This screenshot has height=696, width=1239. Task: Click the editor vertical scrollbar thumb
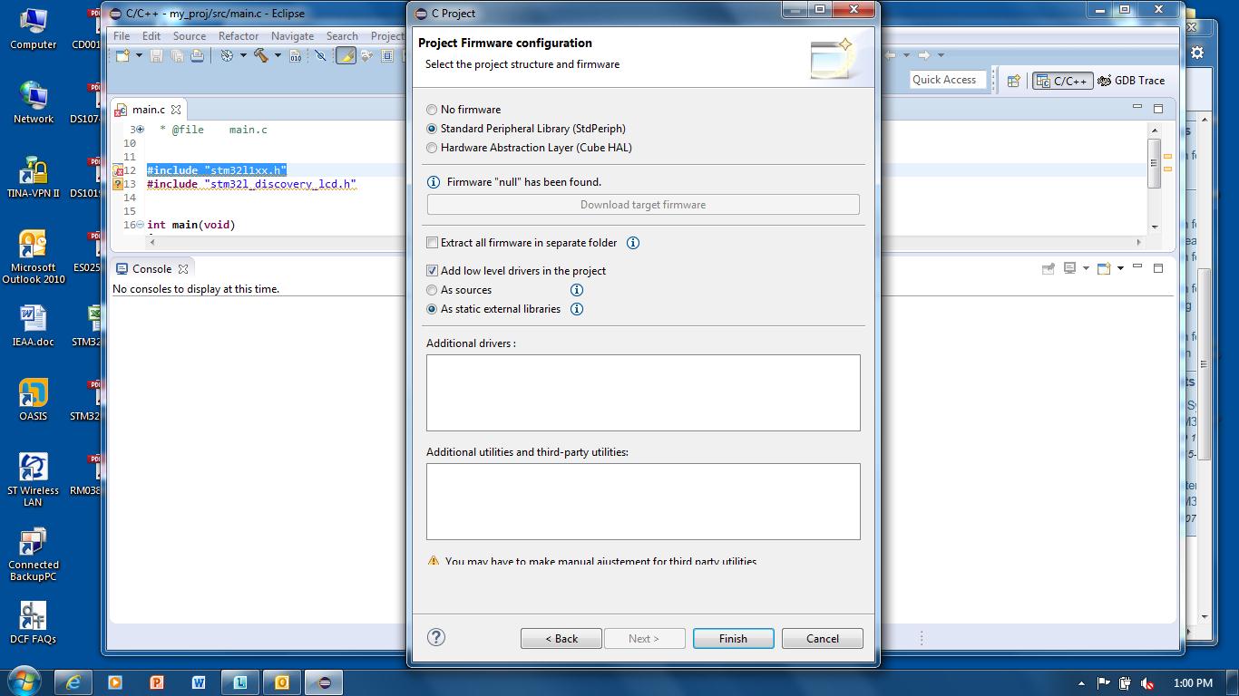(x=1154, y=164)
